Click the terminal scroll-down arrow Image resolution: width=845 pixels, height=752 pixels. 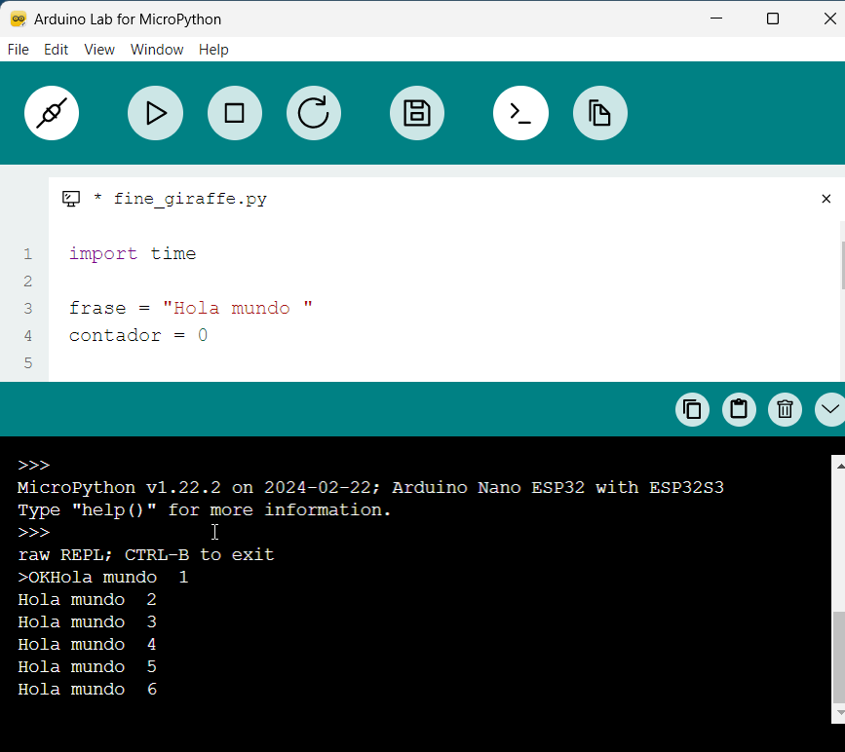839,713
